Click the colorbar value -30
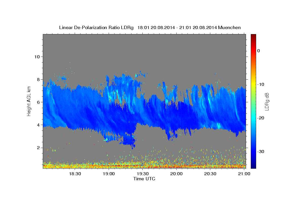This screenshot has width=304, height=202. 261,151
